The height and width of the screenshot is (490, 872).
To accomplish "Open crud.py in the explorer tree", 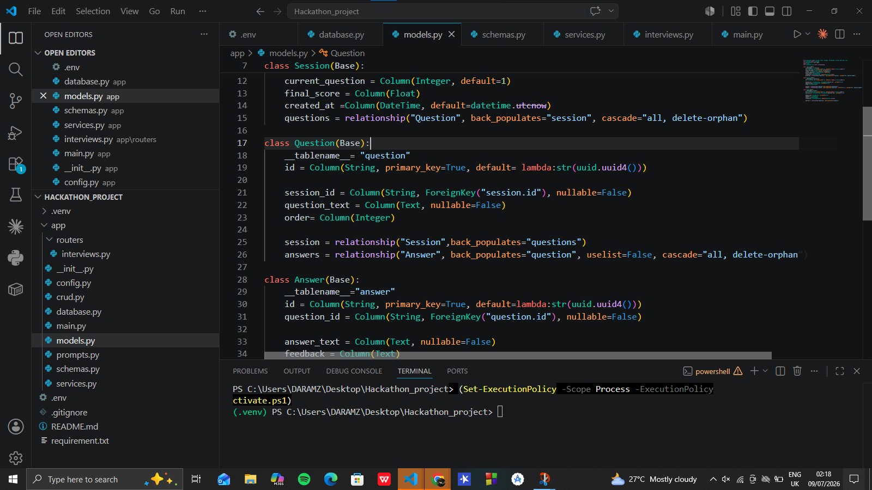I will point(70,297).
